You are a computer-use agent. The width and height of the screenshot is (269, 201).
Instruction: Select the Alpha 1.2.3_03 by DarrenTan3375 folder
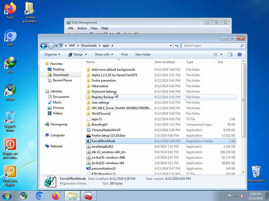click(x=114, y=75)
